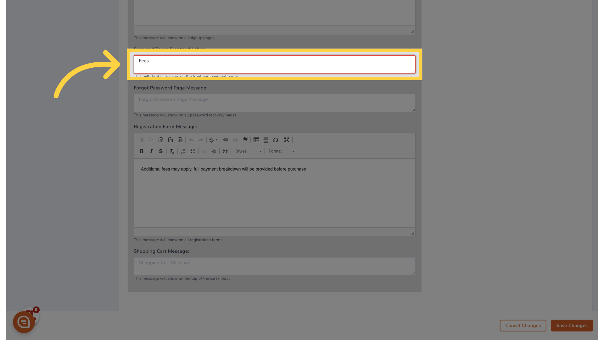The height and width of the screenshot is (340, 604).
Task: Click the Bold formatting icon
Action: (x=141, y=151)
